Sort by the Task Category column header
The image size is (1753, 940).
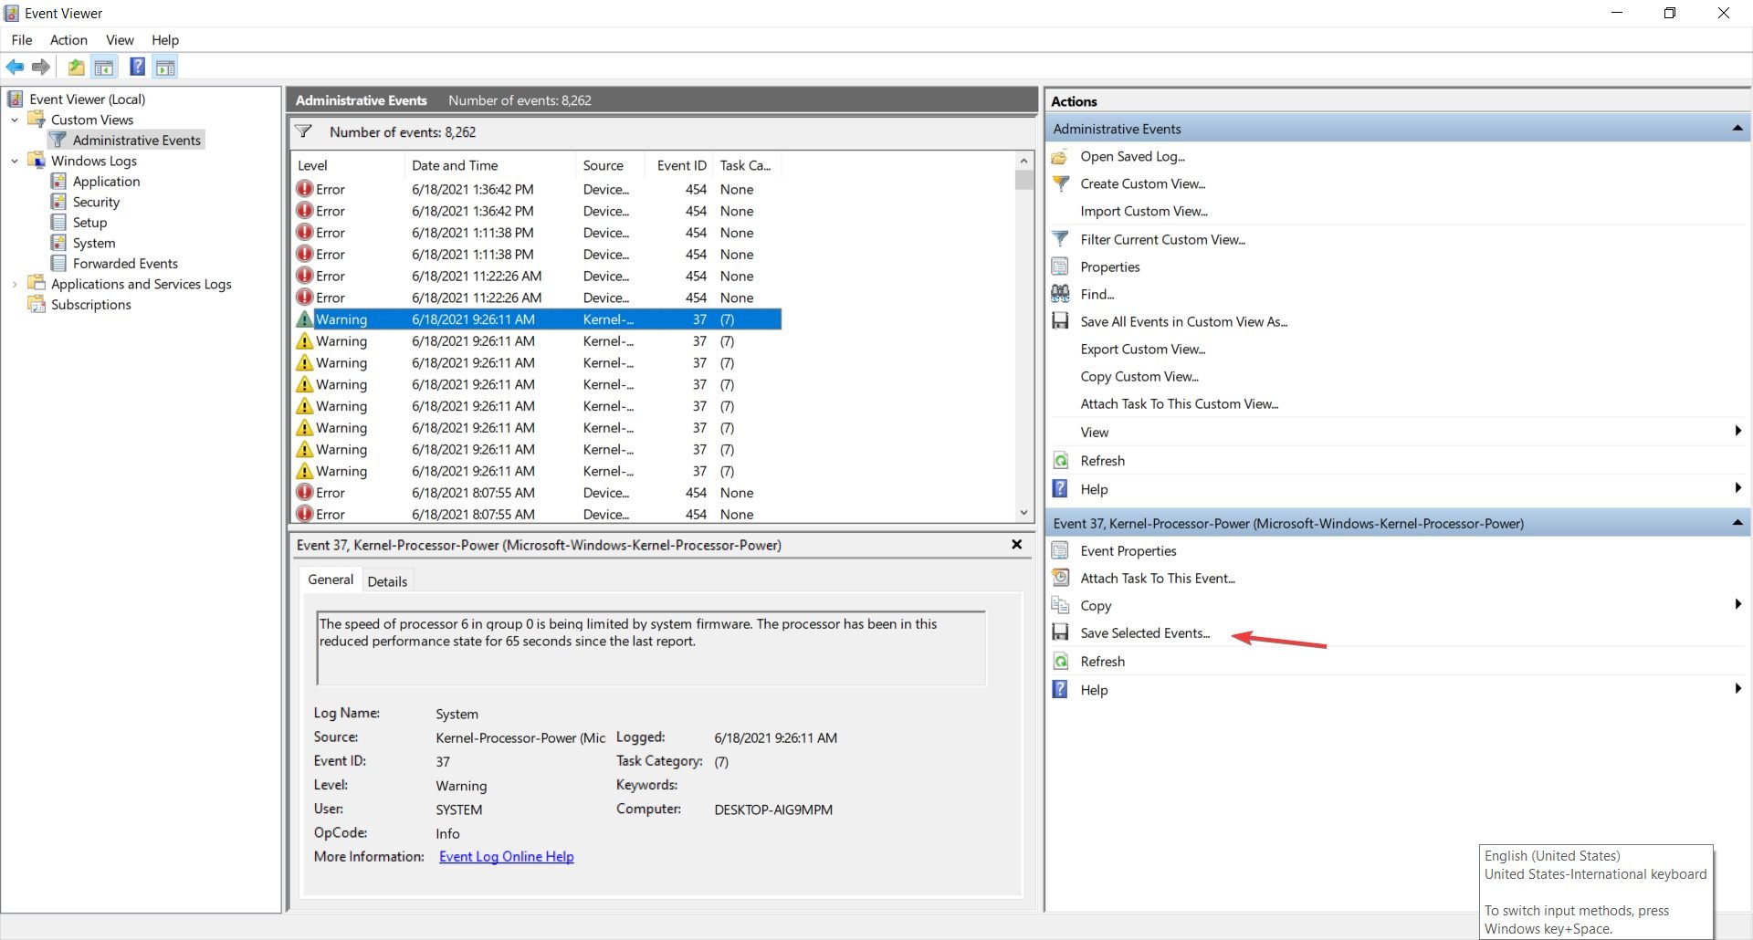(745, 165)
